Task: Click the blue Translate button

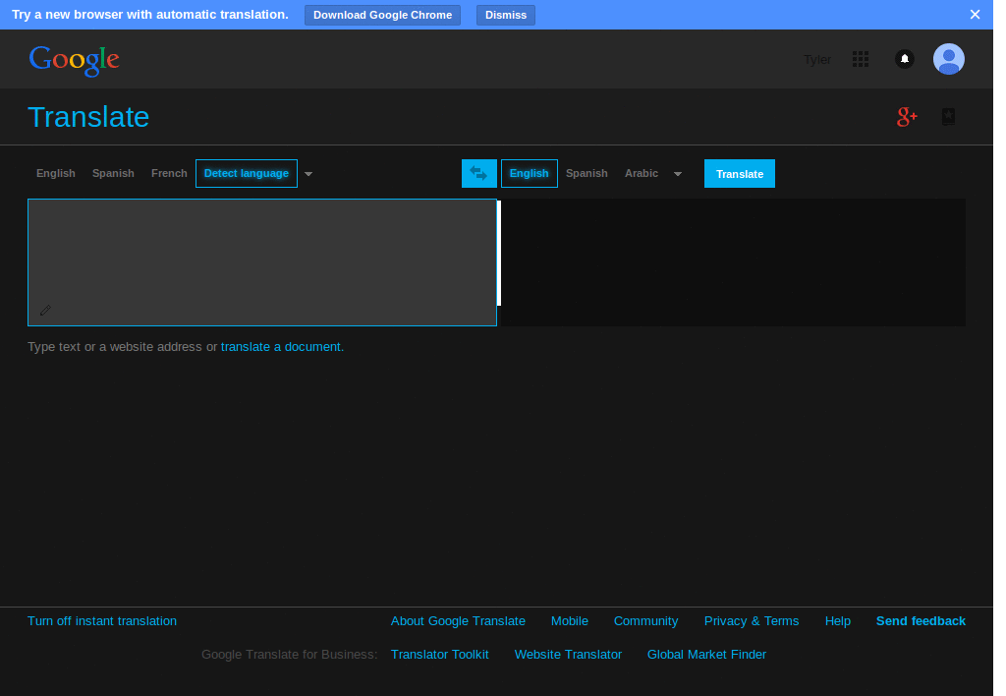Action: click(740, 173)
